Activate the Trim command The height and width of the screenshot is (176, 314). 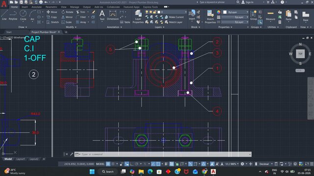click(x=80, y=12)
